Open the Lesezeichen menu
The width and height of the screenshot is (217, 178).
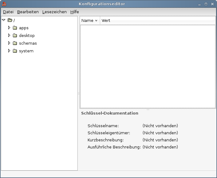(x=54, y=12)
